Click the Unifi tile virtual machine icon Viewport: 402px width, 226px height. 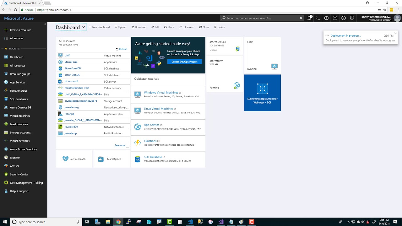(x=274, y=66)
